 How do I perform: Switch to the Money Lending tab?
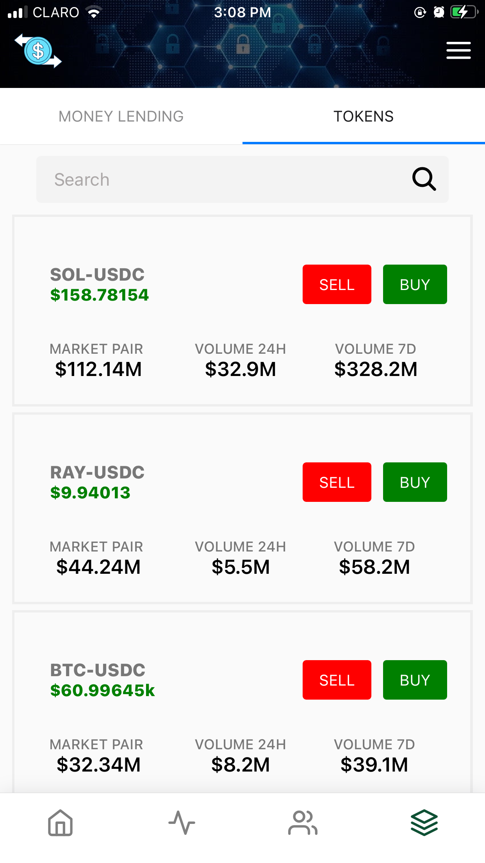(121, 116)
